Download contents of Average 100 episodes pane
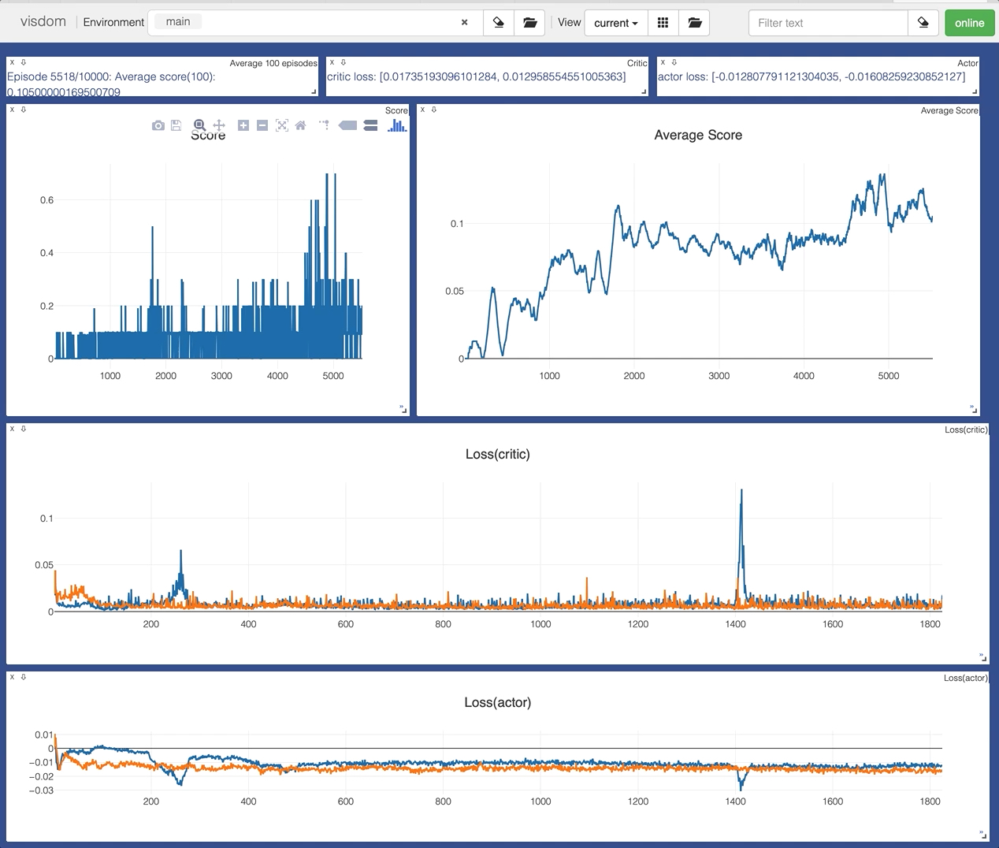 pyautogui.click(x=23, y=62)
